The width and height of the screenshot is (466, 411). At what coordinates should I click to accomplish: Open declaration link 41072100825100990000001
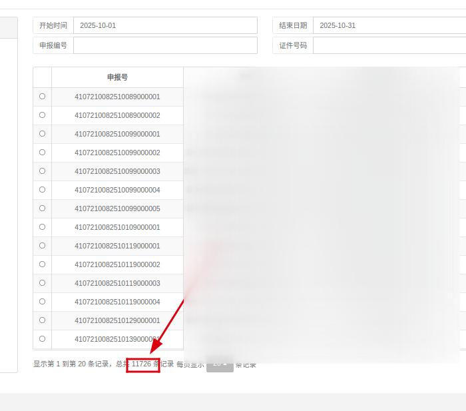[117, 134]
